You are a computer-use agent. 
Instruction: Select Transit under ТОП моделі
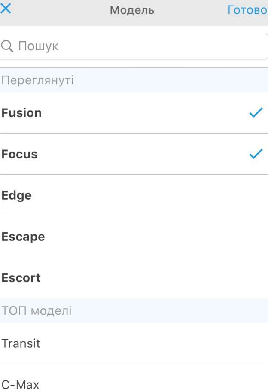134,343
